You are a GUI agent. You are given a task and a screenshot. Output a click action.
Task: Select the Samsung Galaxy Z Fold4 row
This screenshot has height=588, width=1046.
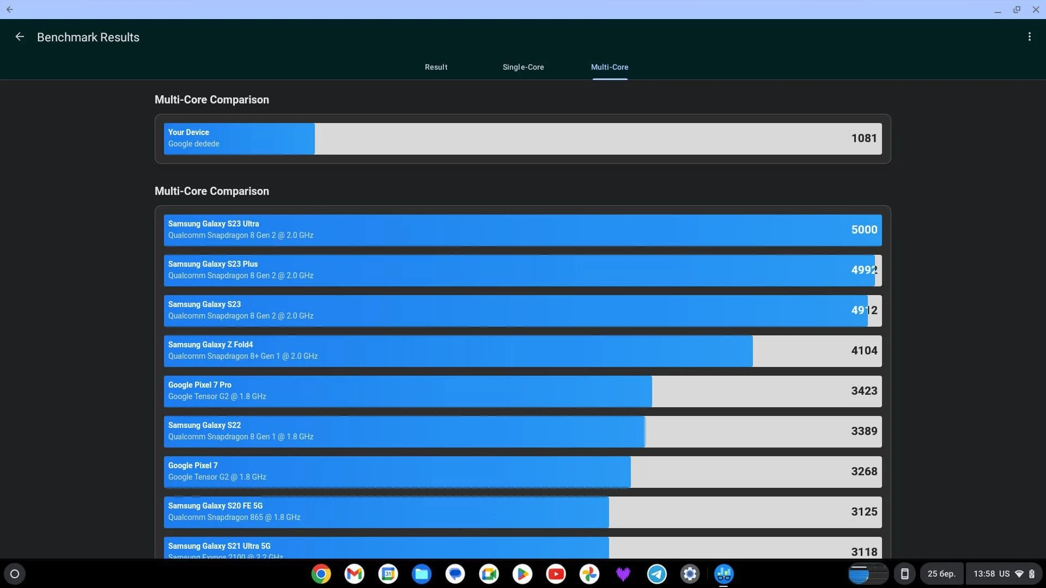(x=522, y=351)
